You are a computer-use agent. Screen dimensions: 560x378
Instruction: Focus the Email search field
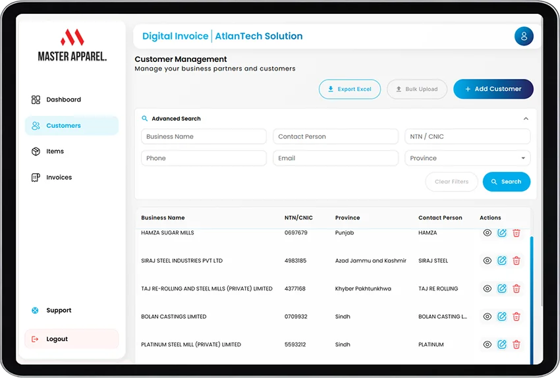point(335,158)
